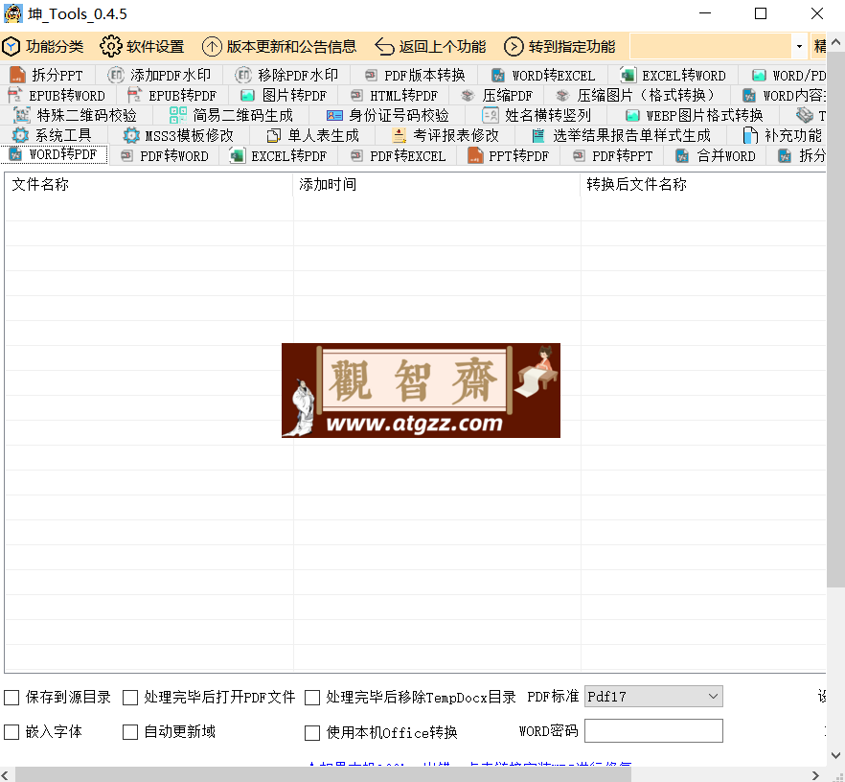The image size is (845, 782).
Task: Click the horizontal scrollbar left arrow
Action: pos(6,775)
